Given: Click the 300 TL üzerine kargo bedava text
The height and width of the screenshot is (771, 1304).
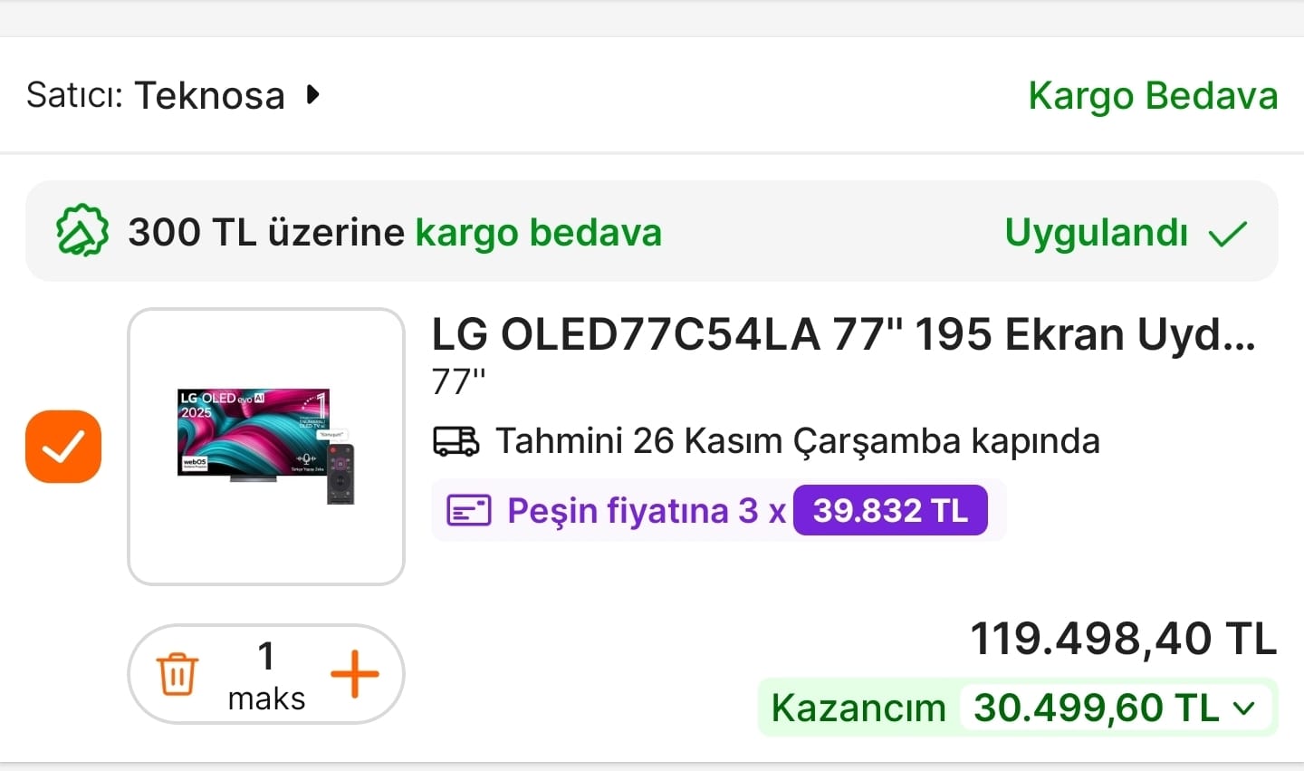Looking at the screenshot, I should [x=395, y=233].
